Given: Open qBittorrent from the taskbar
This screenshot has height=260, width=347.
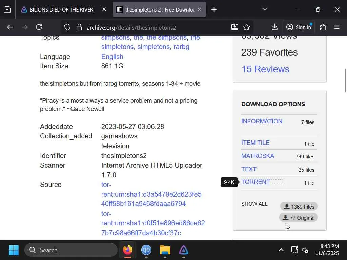Looking at the screenshot, I should (x=146, y=250).
